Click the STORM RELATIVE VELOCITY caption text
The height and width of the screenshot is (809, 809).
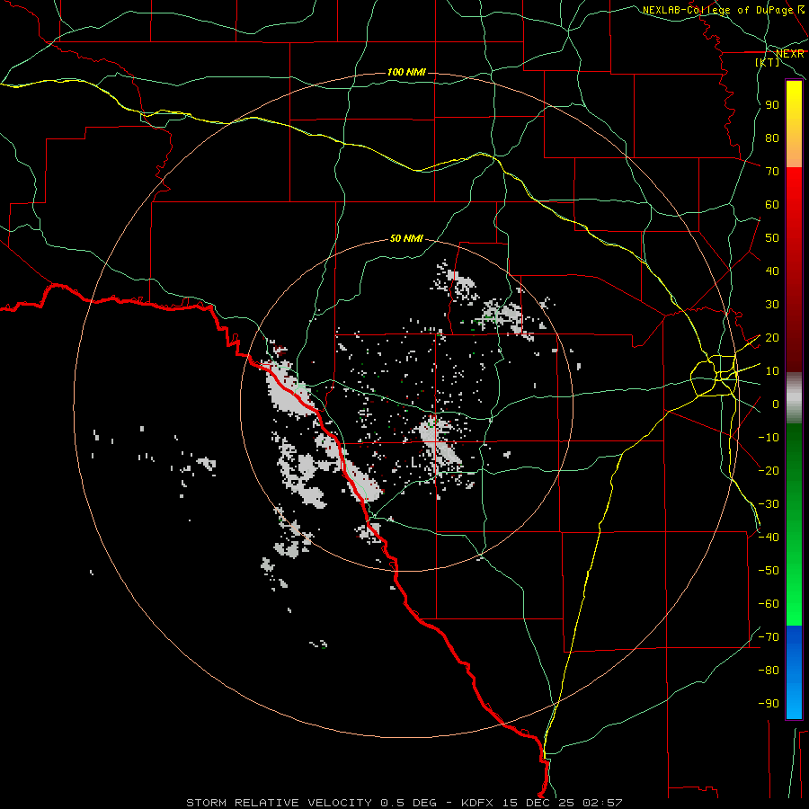(x=279, y=803)
